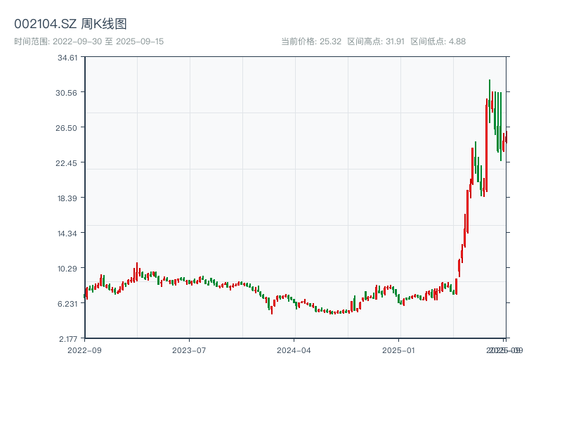Click the interval high 区间高点: 31.91

(x=376, y=41)
